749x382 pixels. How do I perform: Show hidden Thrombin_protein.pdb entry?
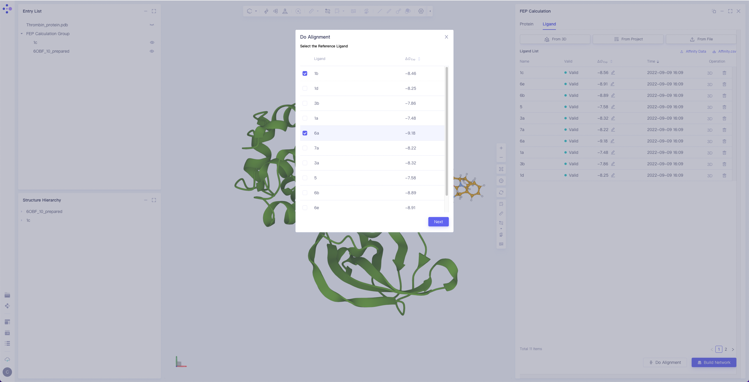tap(152, 25)
